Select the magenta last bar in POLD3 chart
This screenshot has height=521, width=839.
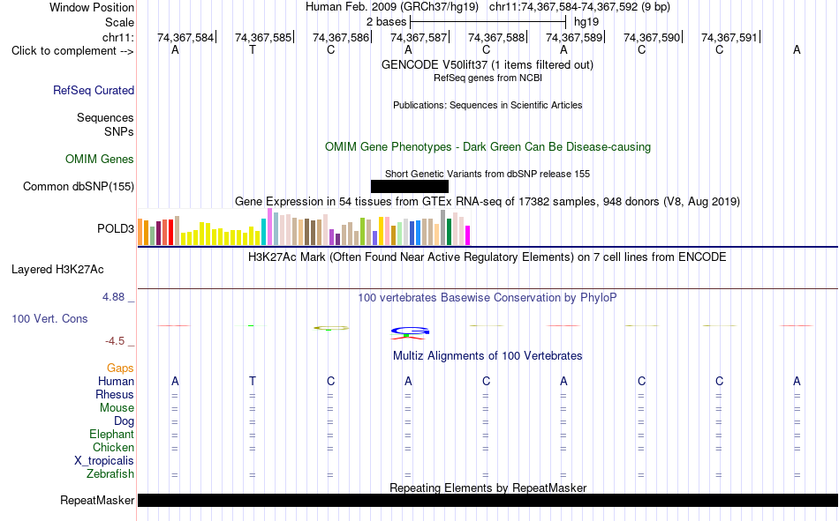tap(468, 235)
